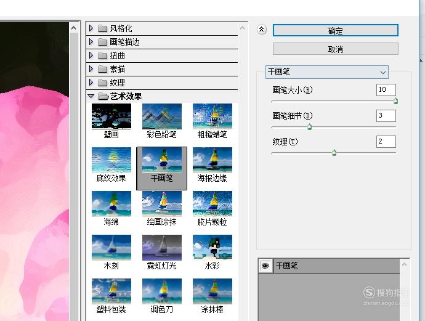Toggle visibility eye of 干画笔 effect layer
This screenshot has width=425, height=321.
(x=265, y=266)
